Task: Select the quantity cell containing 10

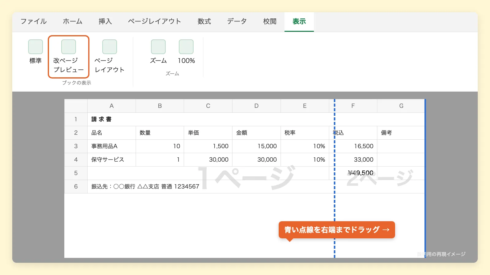Action: [160, 146]
